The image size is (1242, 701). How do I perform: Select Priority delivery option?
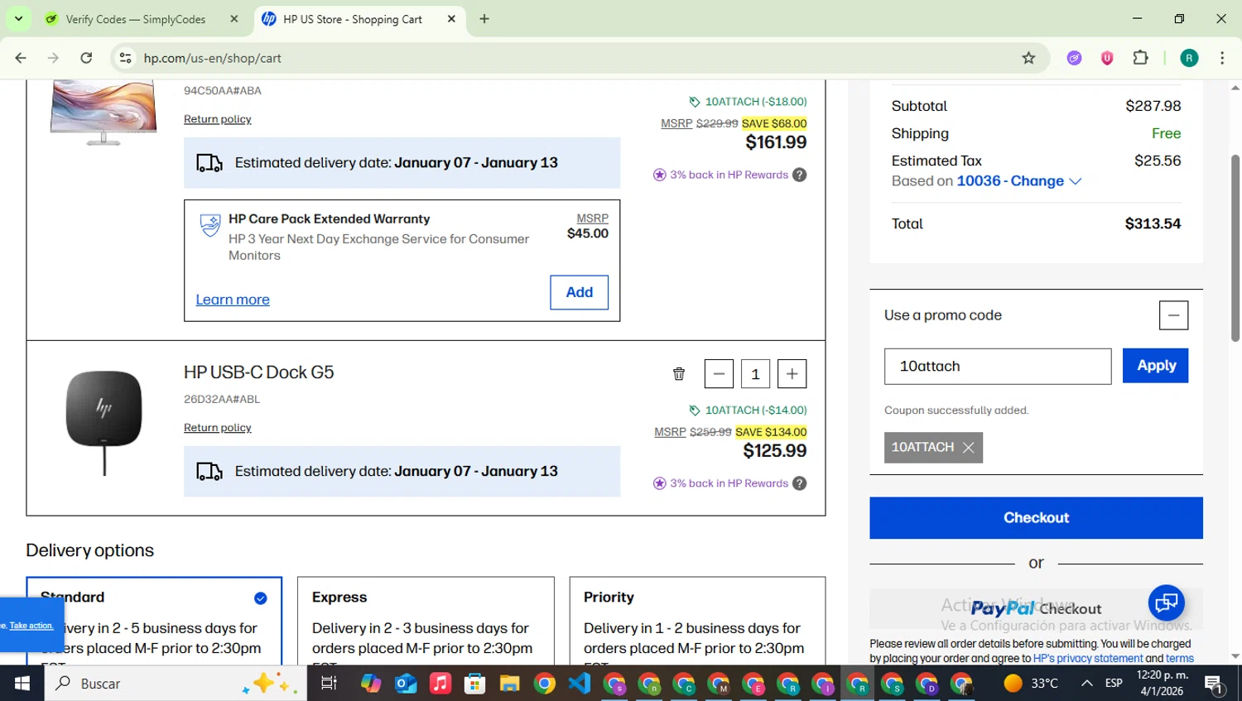tap(697, 621)
